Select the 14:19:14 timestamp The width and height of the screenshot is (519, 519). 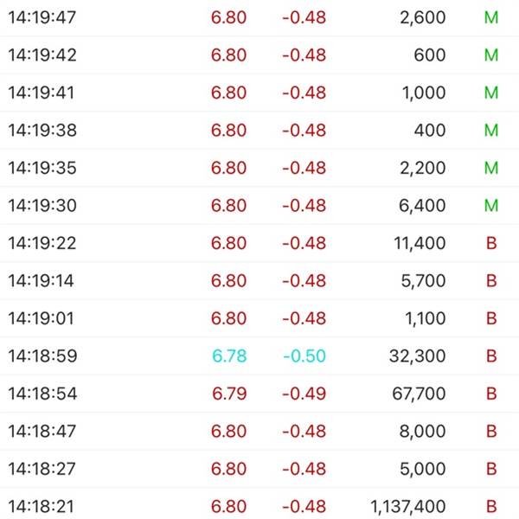click(41, 280)
